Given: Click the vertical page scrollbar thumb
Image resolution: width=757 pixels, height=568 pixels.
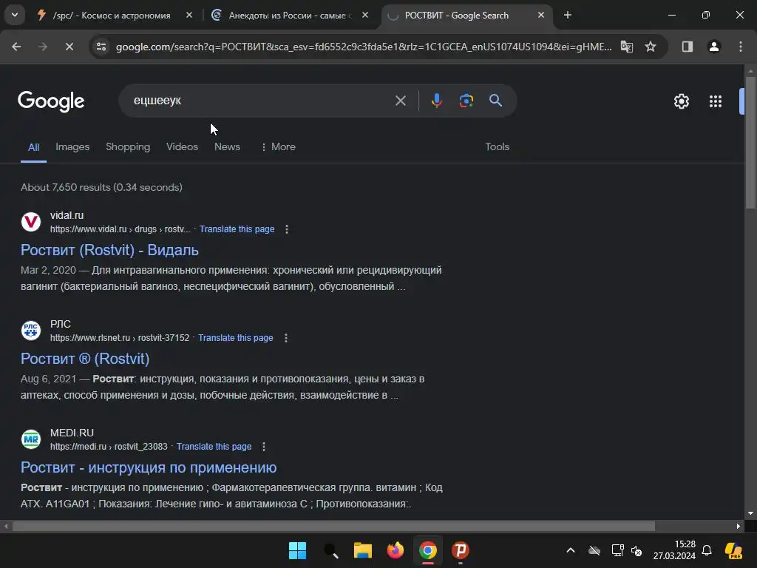Looking at the screenshot, I should (x=750, y=143).
